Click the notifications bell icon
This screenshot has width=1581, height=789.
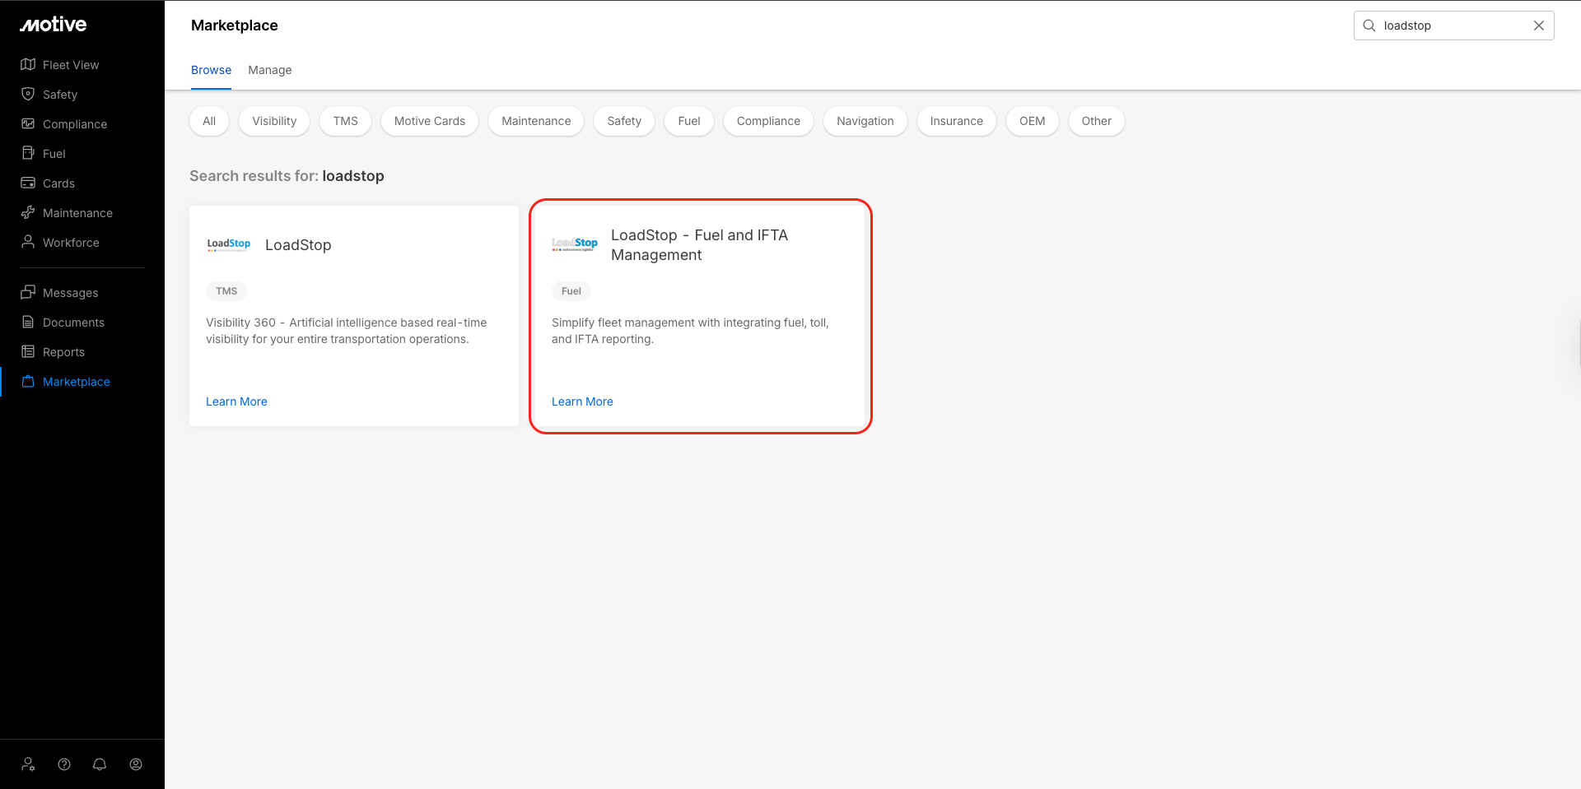coord(100,764)
